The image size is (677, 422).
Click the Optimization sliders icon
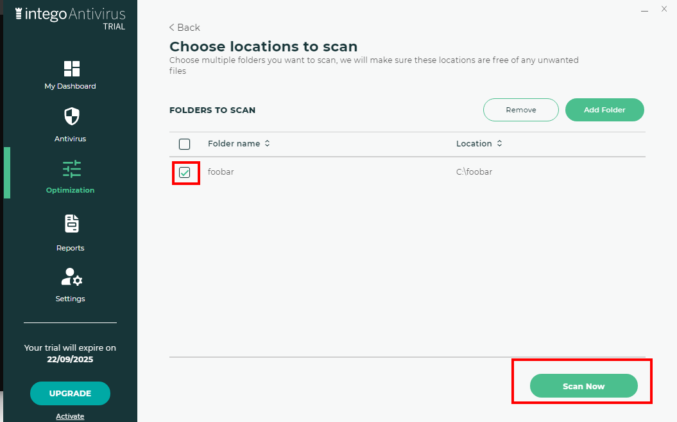(x=72, y=169)
